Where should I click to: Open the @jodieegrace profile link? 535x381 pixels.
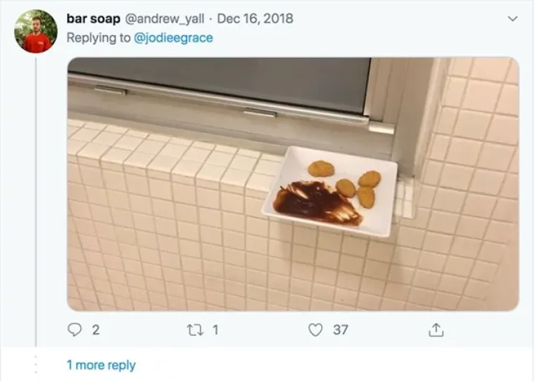[x=173, y=38]
